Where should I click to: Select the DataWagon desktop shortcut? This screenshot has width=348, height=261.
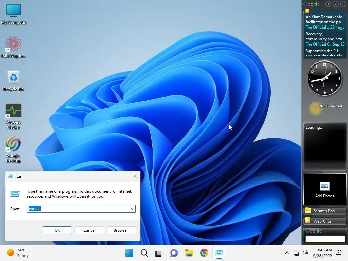click(x=14, y=47)
